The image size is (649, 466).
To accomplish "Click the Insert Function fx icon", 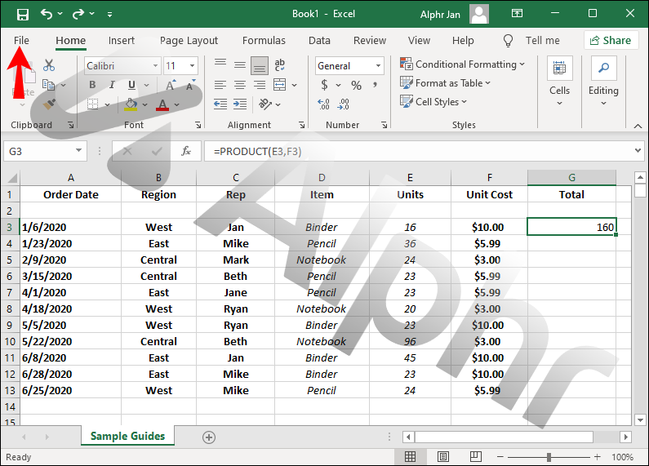I will click(186, 151).
